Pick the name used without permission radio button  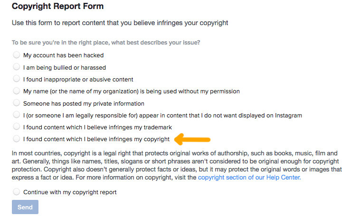point(16,90)
